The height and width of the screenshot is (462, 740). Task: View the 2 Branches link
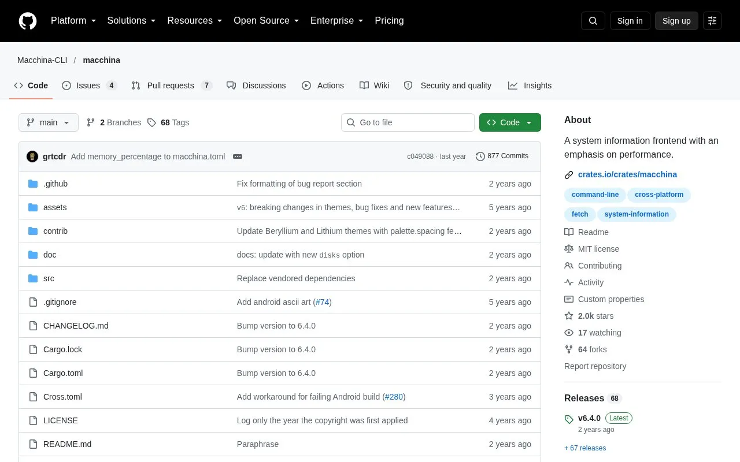(x=114, y=122)
